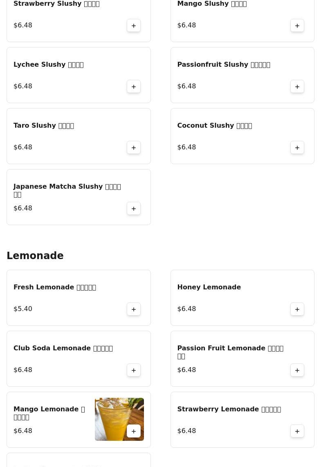
Task: Add Mango Lemonade with plus icon
Action: point(134,431)
